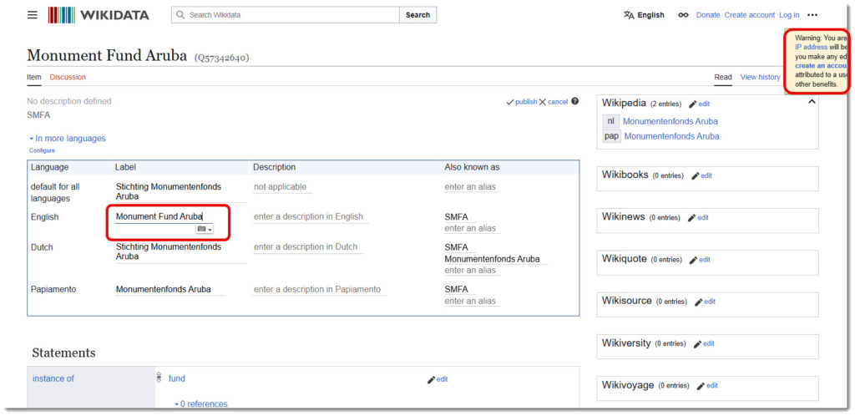Open the language selector icon for English

629,15
